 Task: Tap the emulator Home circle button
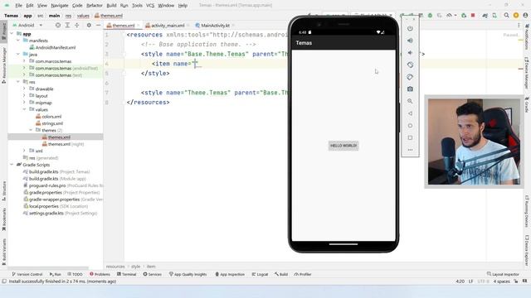click(x=410, y=126)
